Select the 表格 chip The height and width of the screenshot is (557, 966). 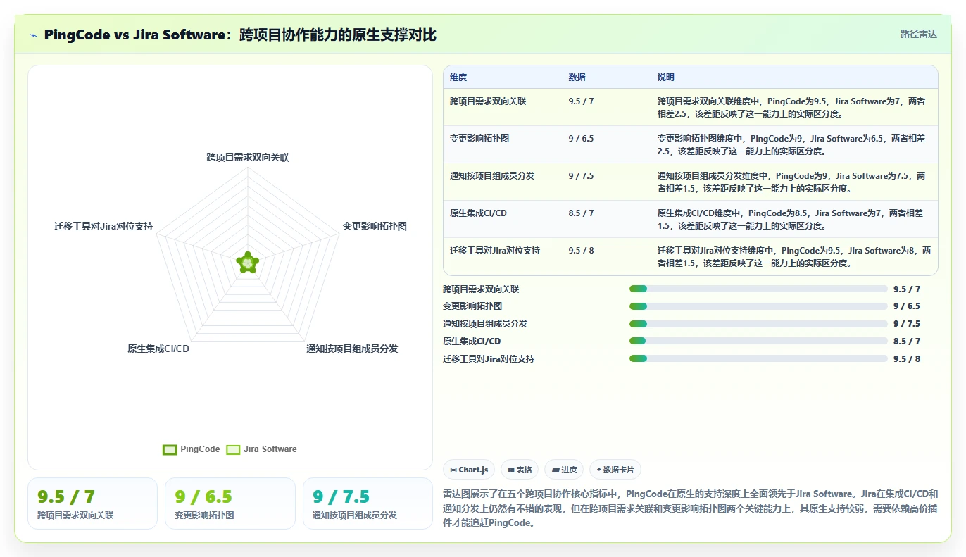point(520,470)
